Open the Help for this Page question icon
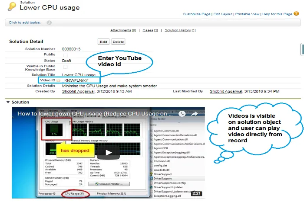The width and height of the screenshot is (304, 202). [x=296, y=13]
